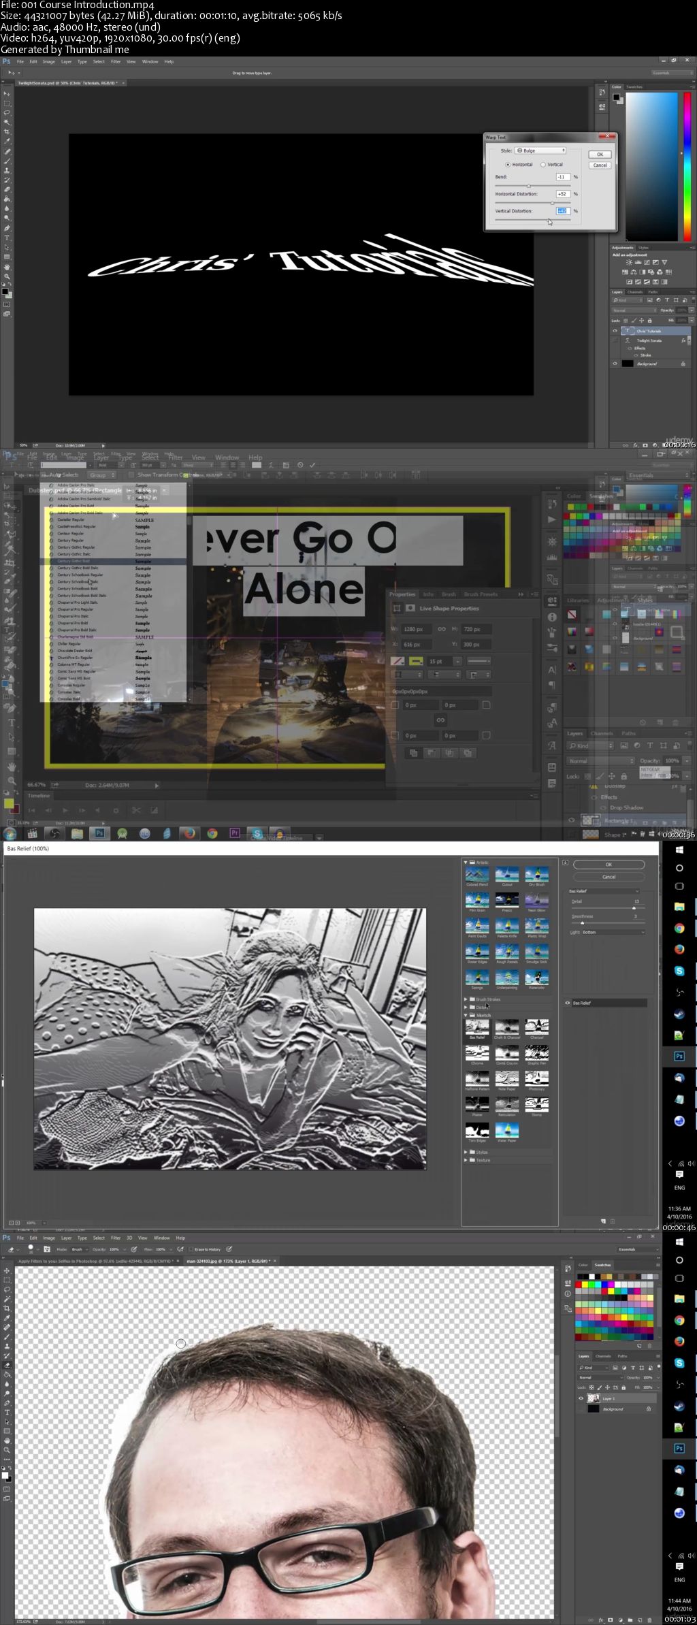Switch to the man-324103.jpg document tab

tap(230, 1261)
